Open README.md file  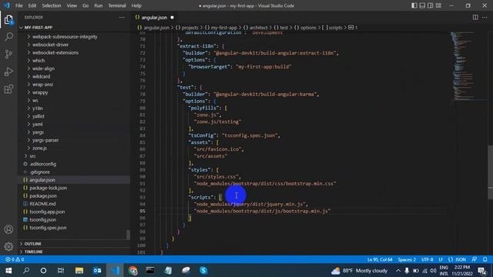[42, 203]
